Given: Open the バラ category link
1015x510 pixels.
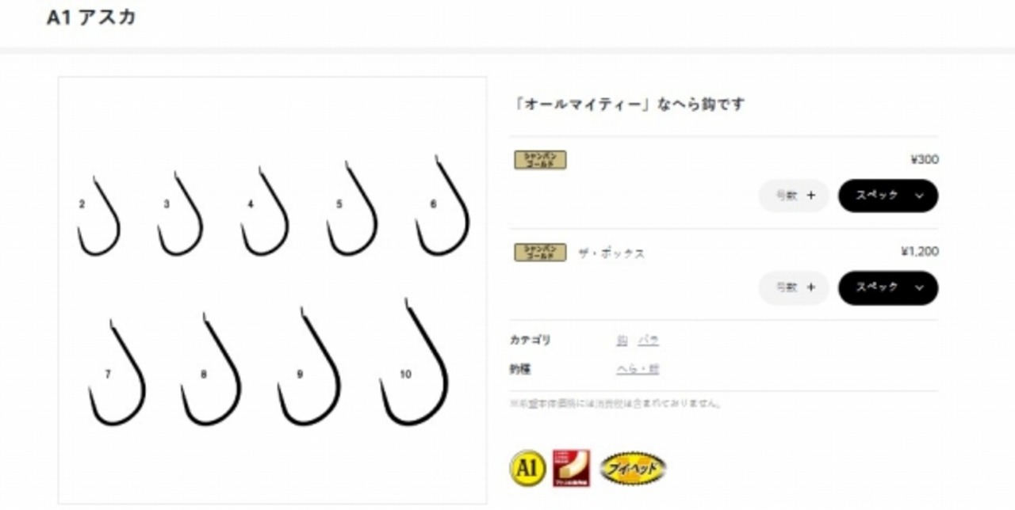Looking at the screenshot, I should pos(649,340).
